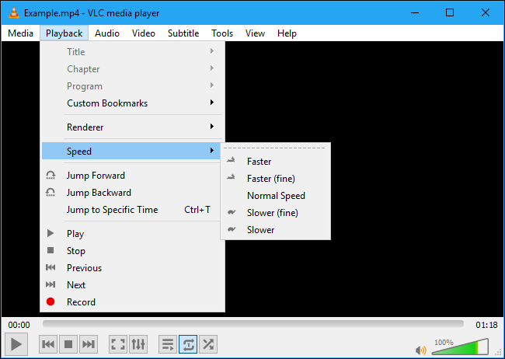505x359 pixels.
Task: Click the Jump Forward arrow icon
Action: click(50, 175)
